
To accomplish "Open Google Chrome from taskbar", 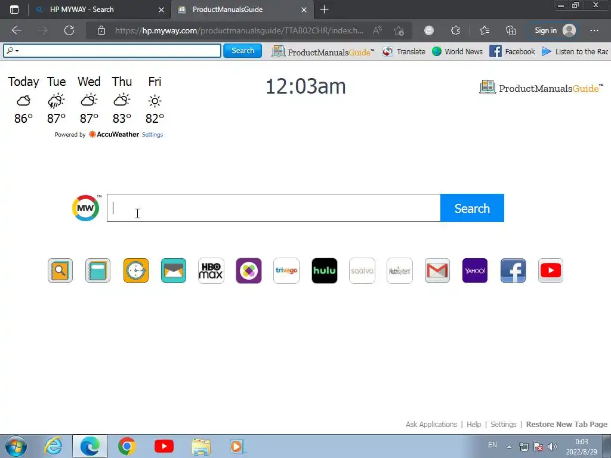I will click(126, 446).
